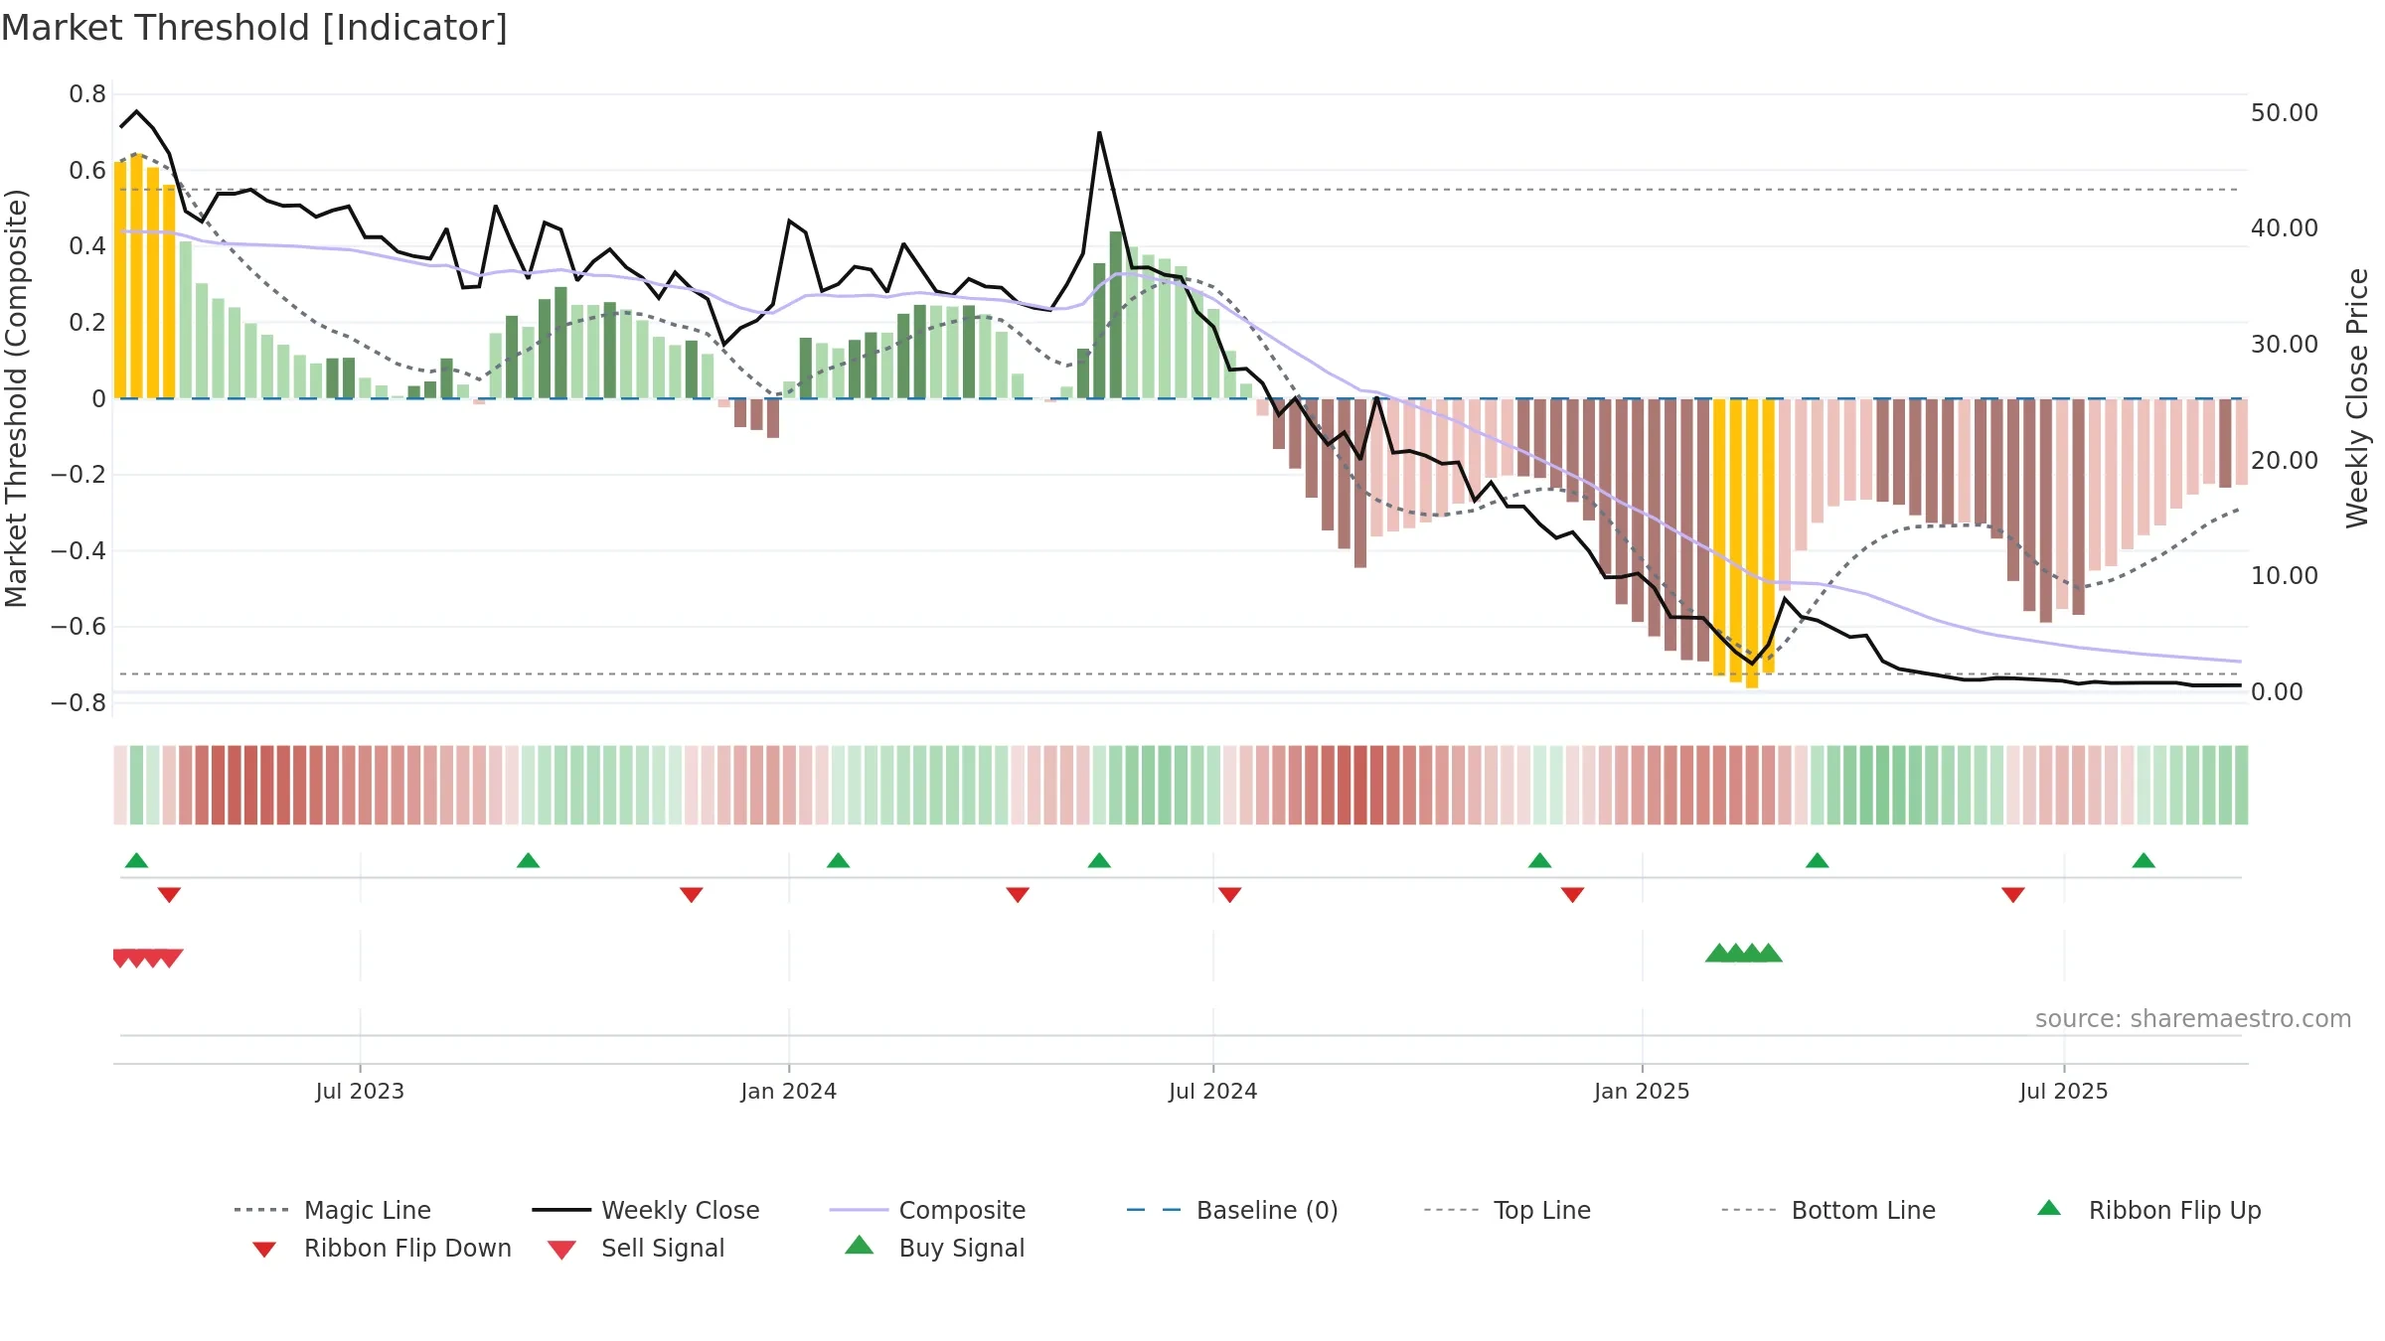This screenshot has width=2385, height=1341.
Task: Click the chart title Market Threshold [Indicator]
Action: click(x=254, y=28)
